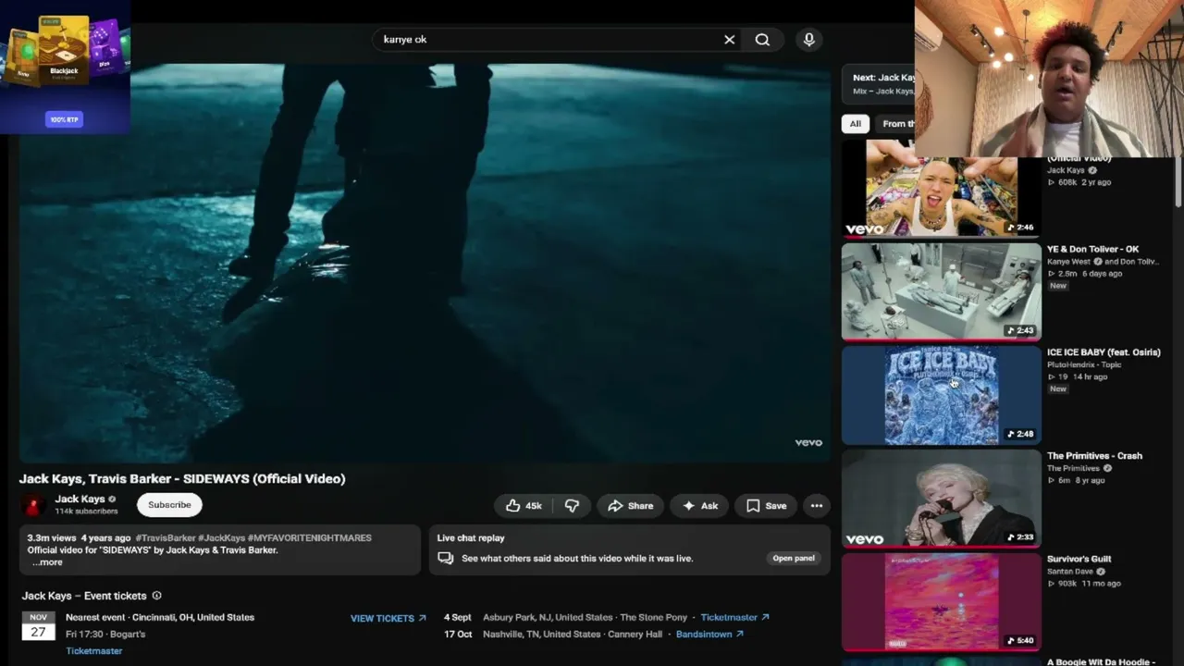Click the #TravisBarker hashtag

(x=166, y=537)
